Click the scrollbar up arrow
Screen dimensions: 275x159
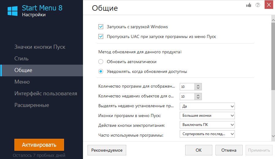click(273, 20)
